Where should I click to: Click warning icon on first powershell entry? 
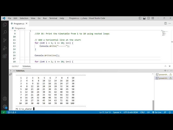(171, 74)
